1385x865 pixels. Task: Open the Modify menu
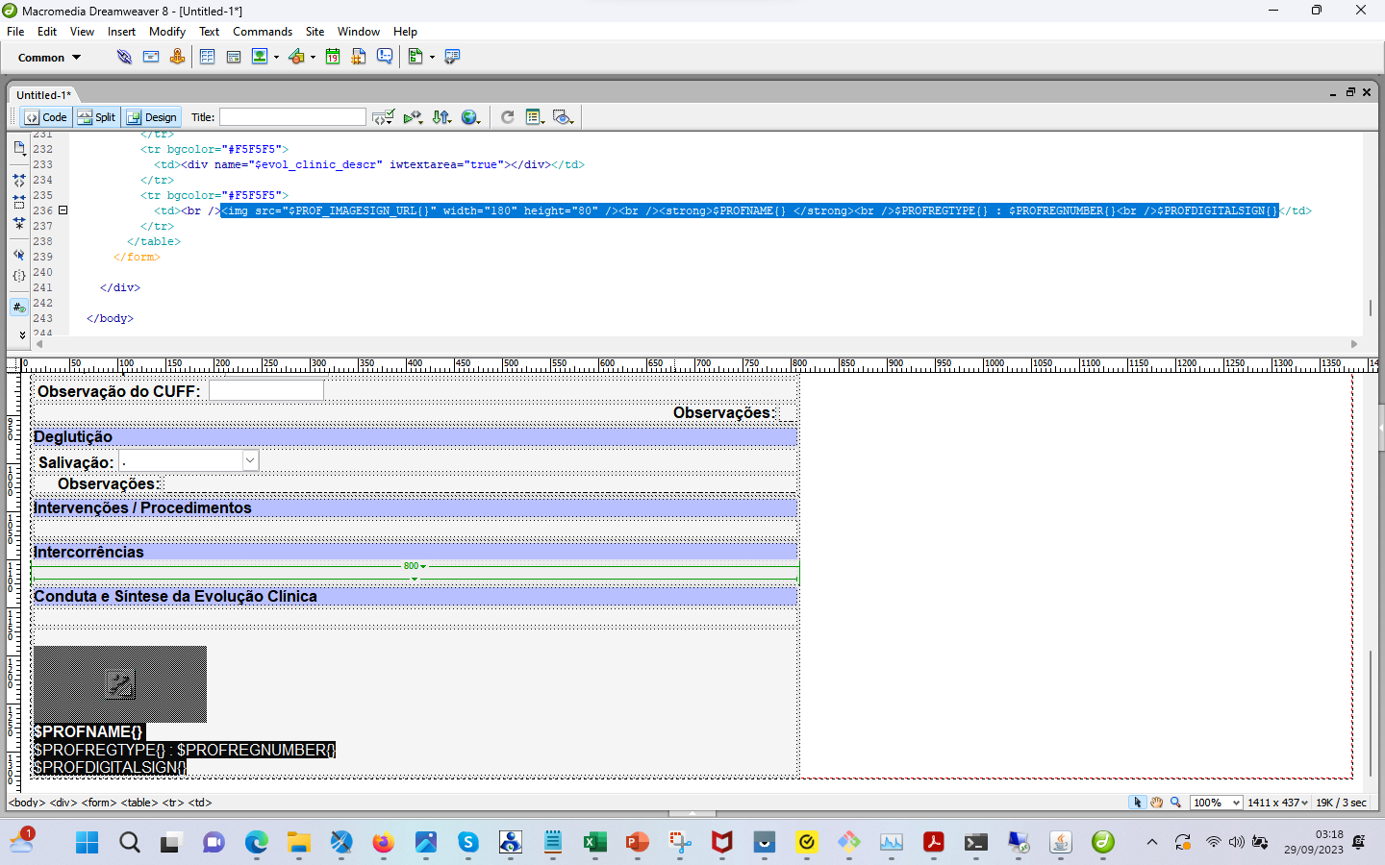[166, 32]
